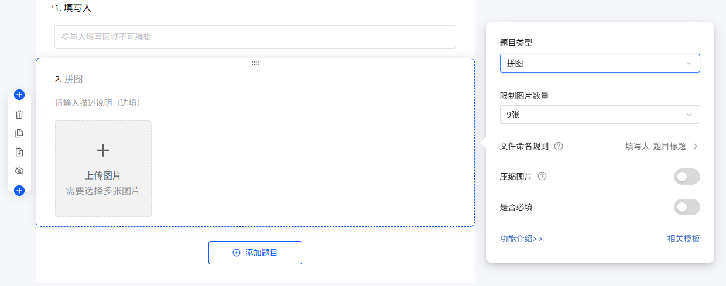Click help icon next to 压缩图片
The height and width of the screenshot is (286, 726).
click(542, 176)
